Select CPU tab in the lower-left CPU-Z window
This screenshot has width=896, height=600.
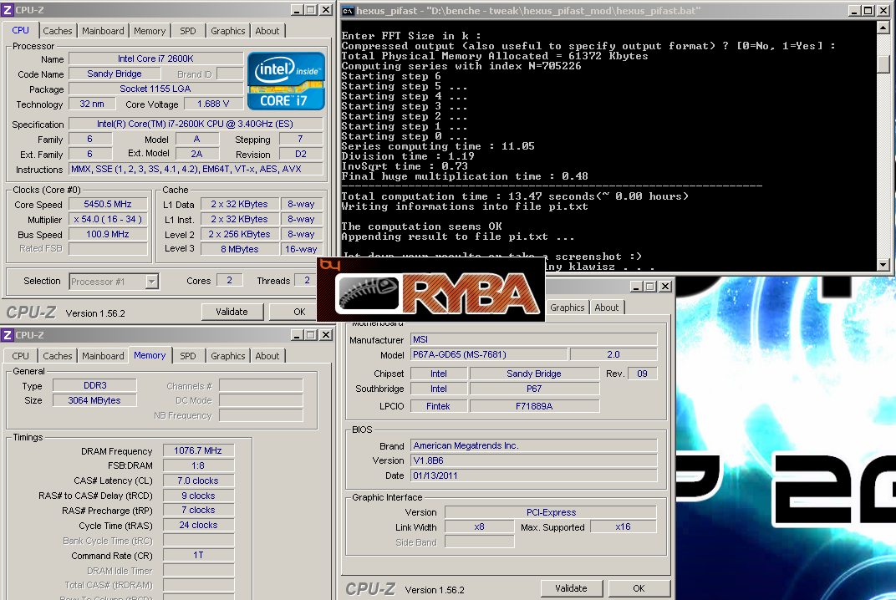(21, 355)
